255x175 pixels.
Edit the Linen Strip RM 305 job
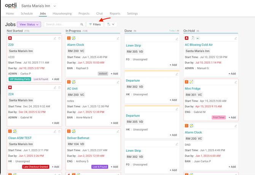click(x=177, y=39)
